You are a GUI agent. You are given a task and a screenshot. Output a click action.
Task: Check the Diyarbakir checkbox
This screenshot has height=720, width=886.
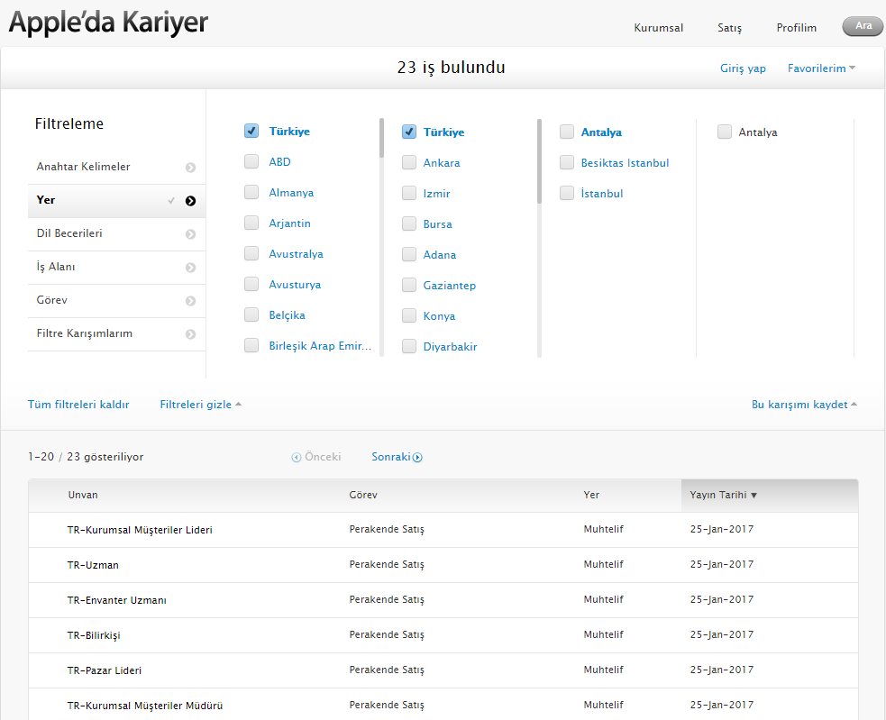(x=409, y=346)
